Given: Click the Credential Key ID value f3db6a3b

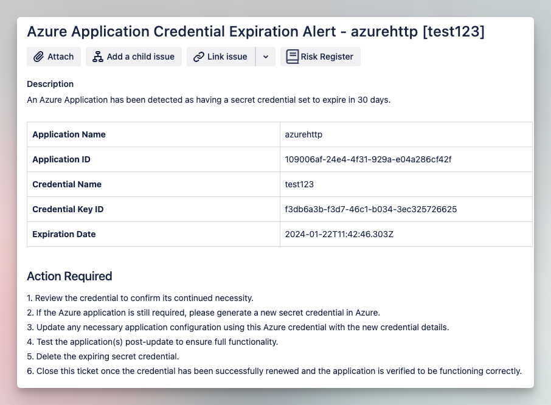Looking at the screenshot, I should pos(371,209).
